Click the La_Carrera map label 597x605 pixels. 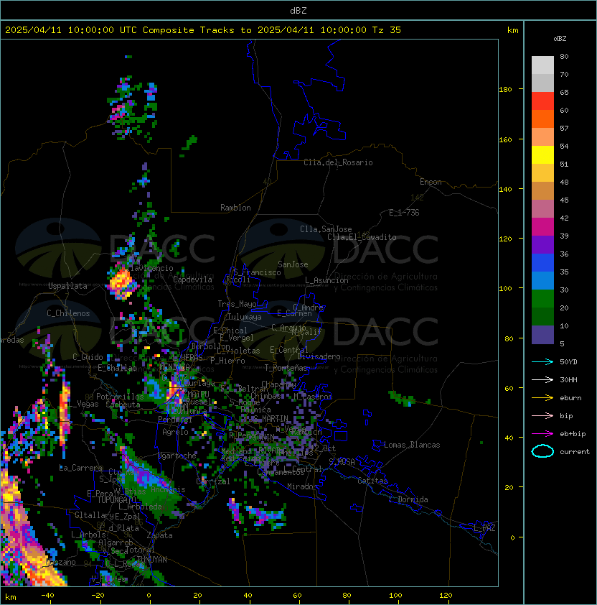[81, 468]
